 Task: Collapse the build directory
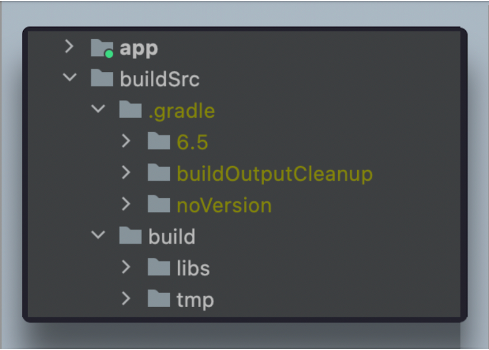click(98, 235)
